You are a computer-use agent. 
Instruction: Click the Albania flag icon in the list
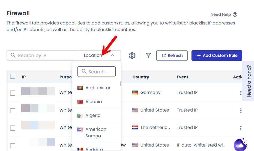(80, 102)
